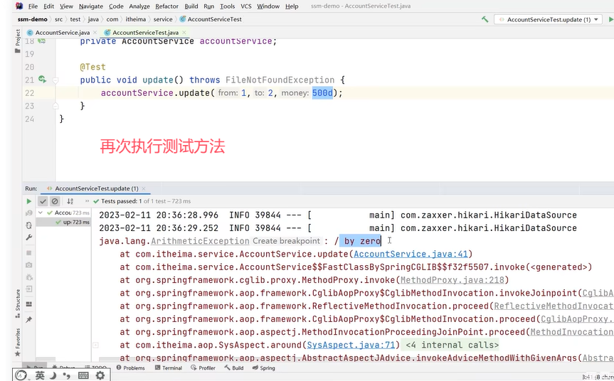Sort tests alphabetically icon
The image size is (614, 381).
click(70, 201)
